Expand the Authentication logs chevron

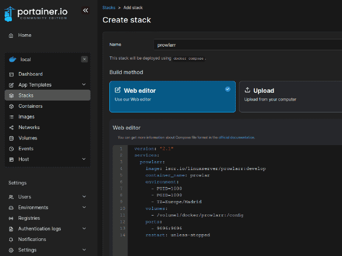click(x=84, y=229)
